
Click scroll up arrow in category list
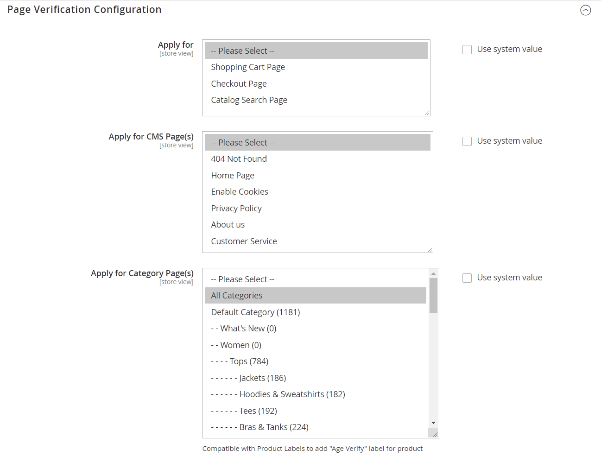(x=433, y=273)
